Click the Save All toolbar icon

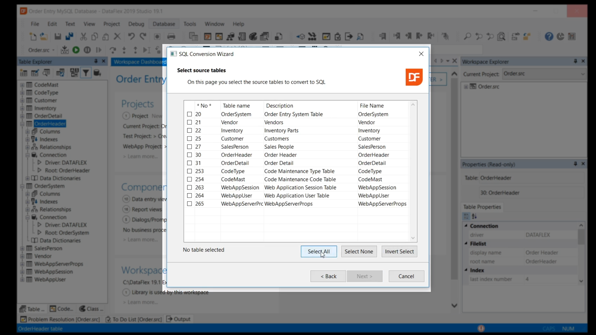(69, 37)
